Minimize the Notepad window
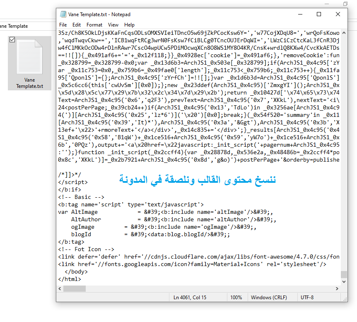Image resolution: width=357 pixels, height=322 pixels. click(x=300, y=14)
